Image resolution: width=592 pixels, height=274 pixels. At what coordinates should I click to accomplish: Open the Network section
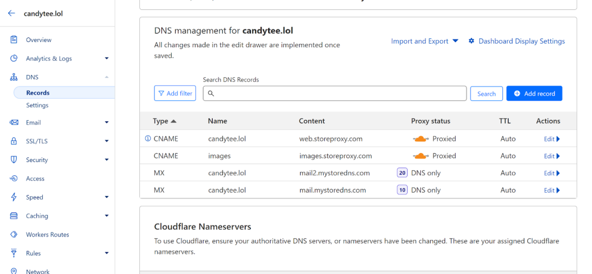(38, 271)
